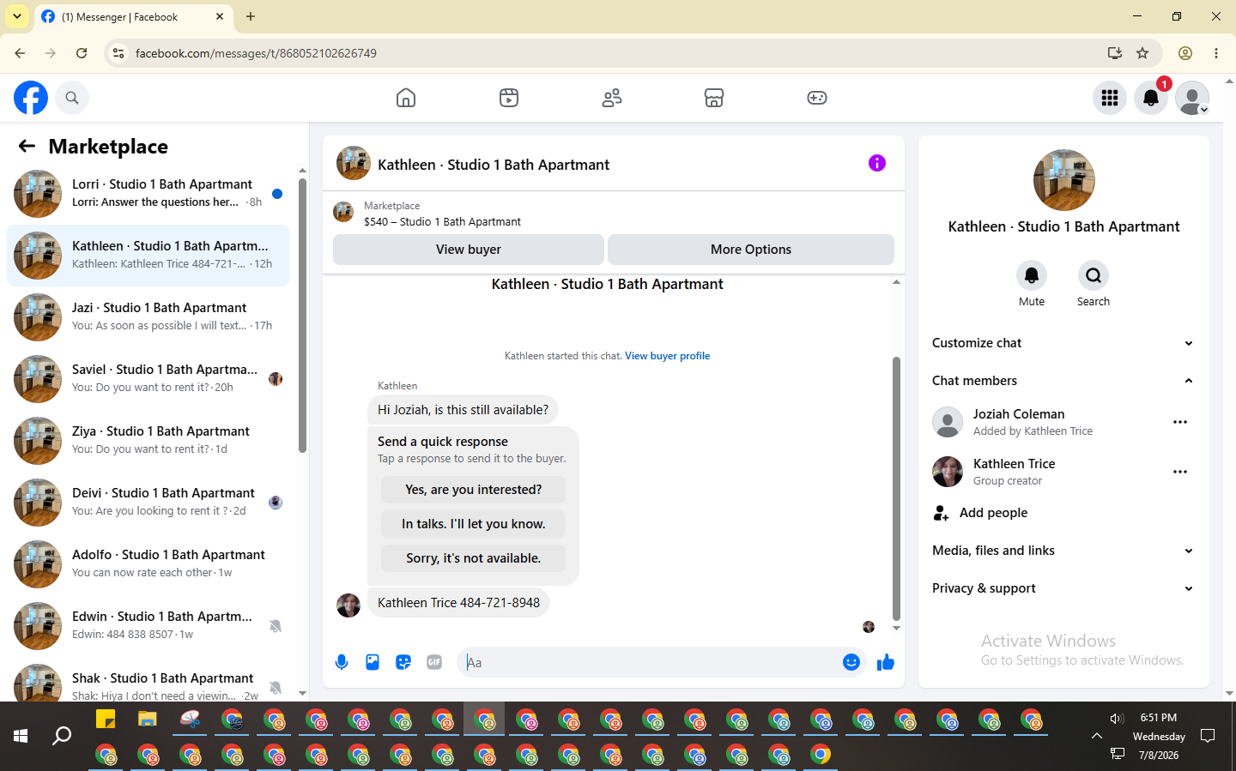Open options for Kathleen Trice member

coord(1180,472)
